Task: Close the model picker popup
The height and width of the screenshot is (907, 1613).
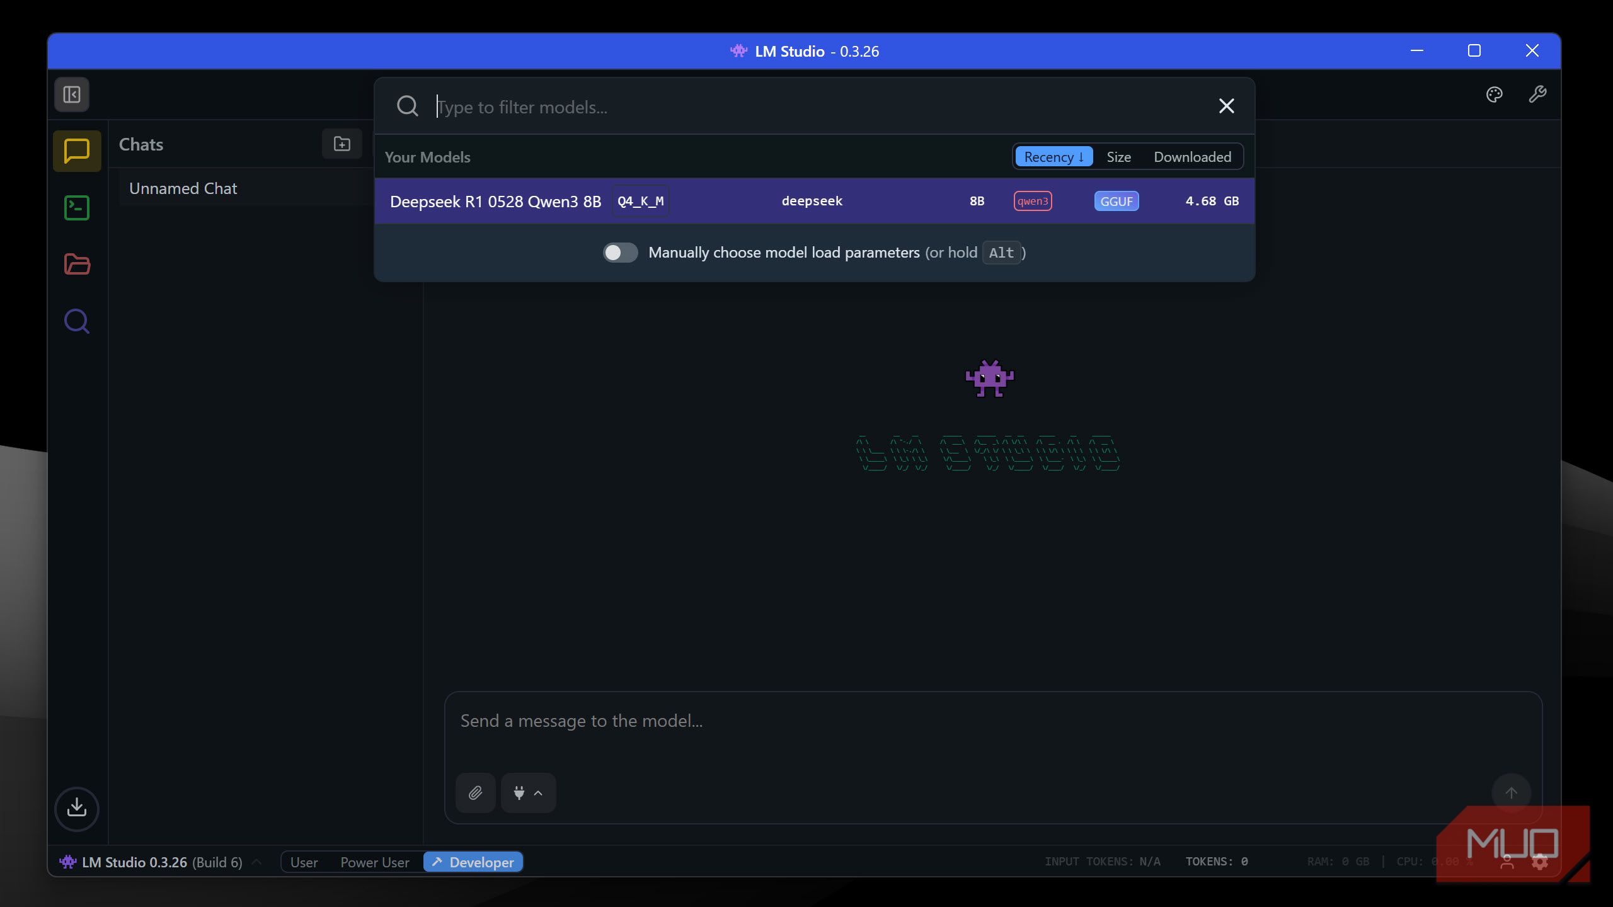Action: (1226, 106)
